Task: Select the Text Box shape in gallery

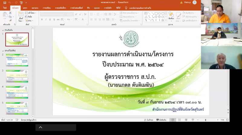Action: point(146,14)
